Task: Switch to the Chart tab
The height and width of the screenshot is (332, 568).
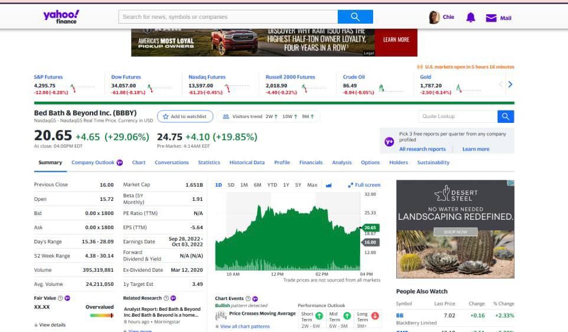Action: (x=139, y=162)
